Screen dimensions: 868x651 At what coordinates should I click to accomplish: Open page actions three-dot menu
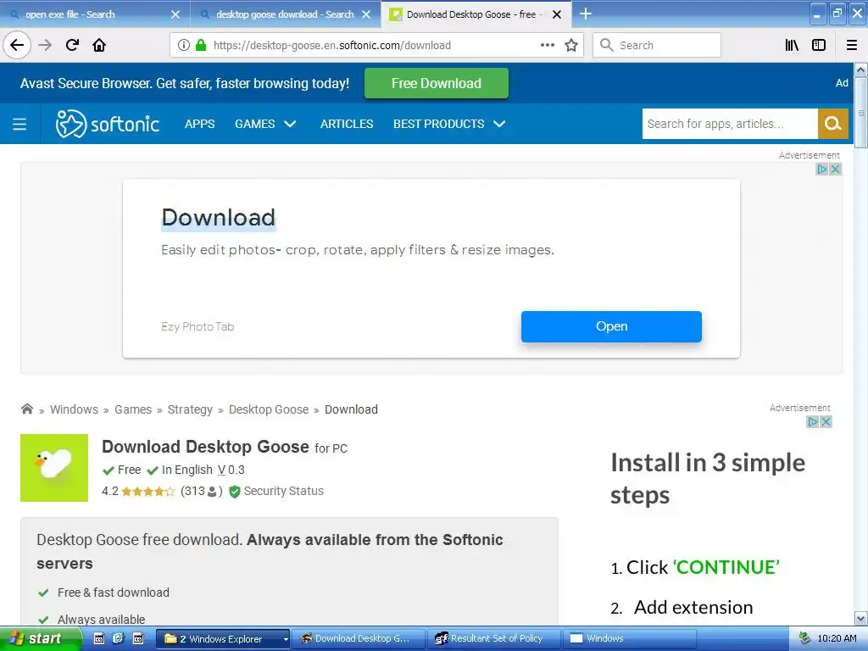547,45
